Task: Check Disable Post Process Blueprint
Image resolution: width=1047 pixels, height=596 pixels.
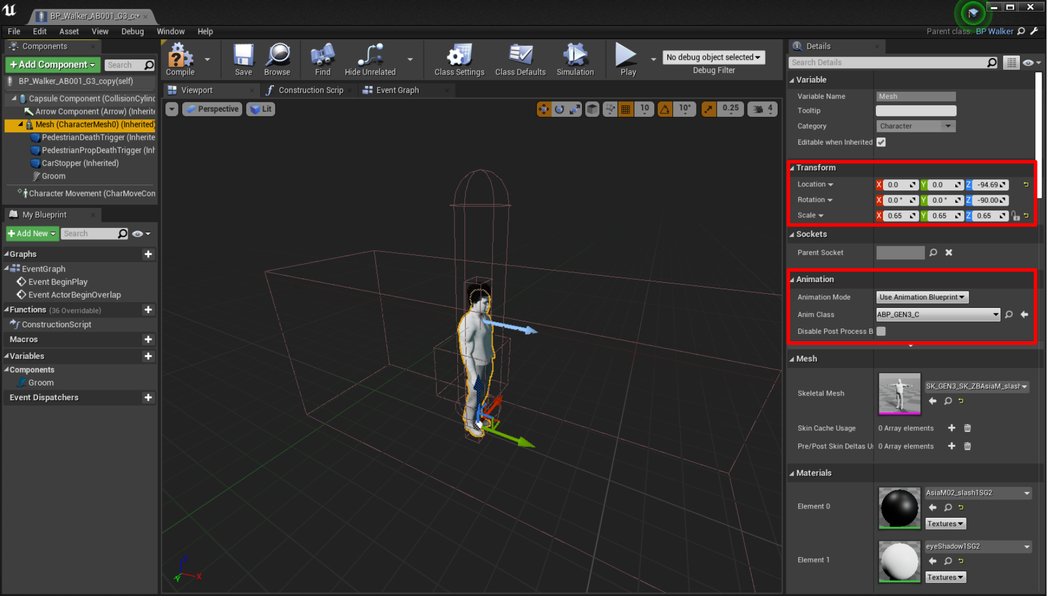Action: pos(881,331)
